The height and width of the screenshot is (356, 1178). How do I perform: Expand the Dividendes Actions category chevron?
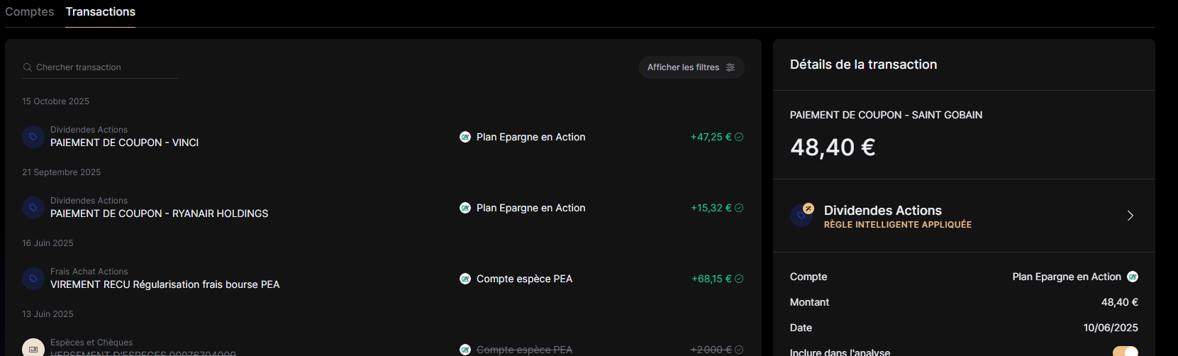(x=1130, y=216)
